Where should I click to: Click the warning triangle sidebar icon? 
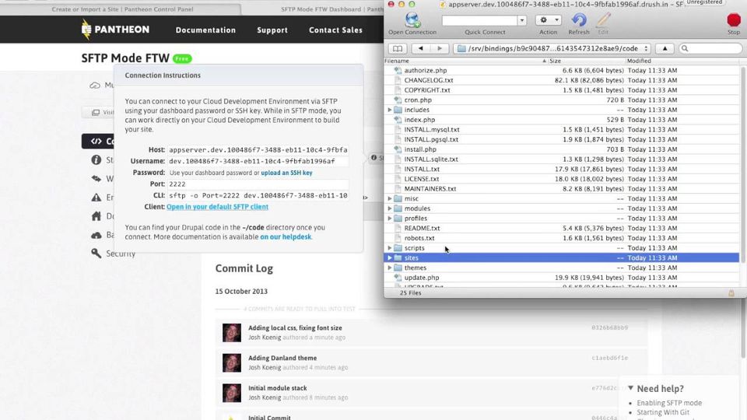(x=96, y=197)
